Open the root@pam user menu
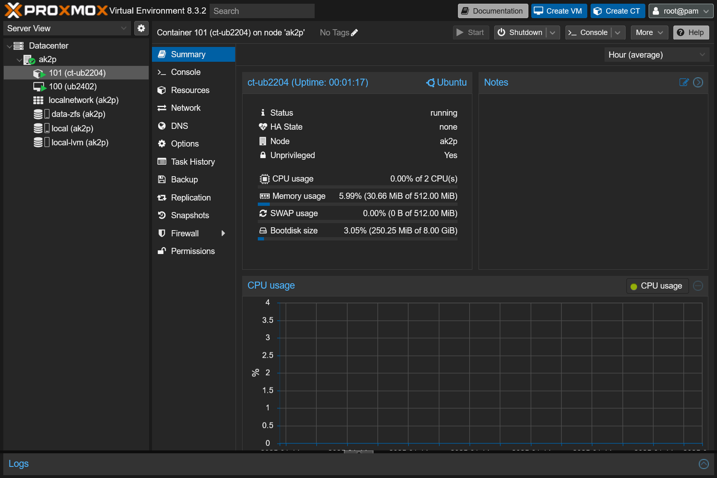 pos(681,11)
